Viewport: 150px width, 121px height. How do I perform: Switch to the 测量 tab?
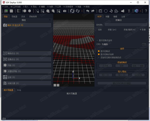[x=107, y=17]
